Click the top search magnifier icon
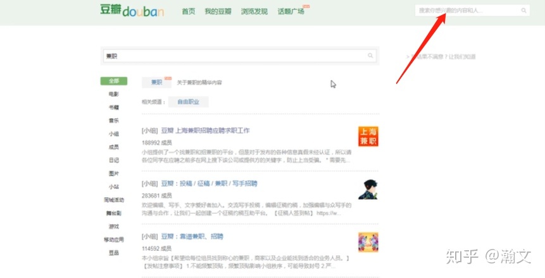This screenshot has height=278, width=545. point(523,11)
